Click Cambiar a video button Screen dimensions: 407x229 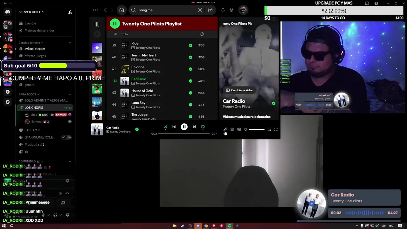(x=239, y=90)
